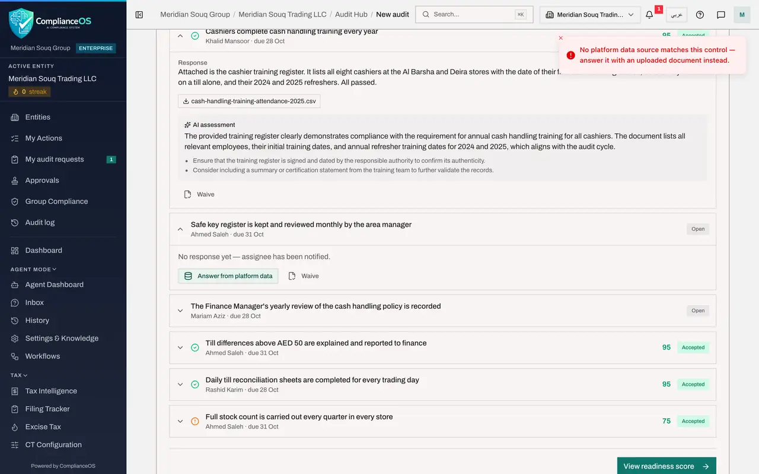This screenshot has height=474, width=759.
Task: Collapse the Cashiers cash handling training item
Action: point(180,36)
